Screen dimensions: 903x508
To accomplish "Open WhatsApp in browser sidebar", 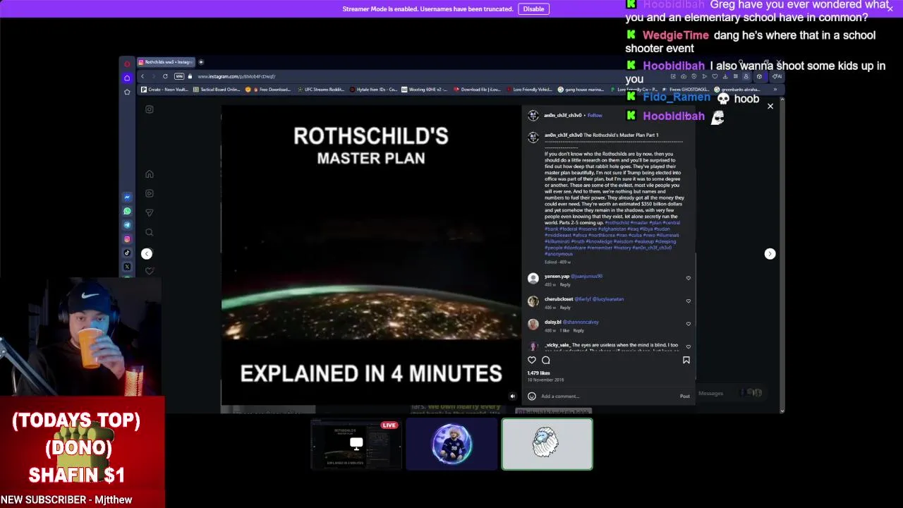I will coord(127,211).
